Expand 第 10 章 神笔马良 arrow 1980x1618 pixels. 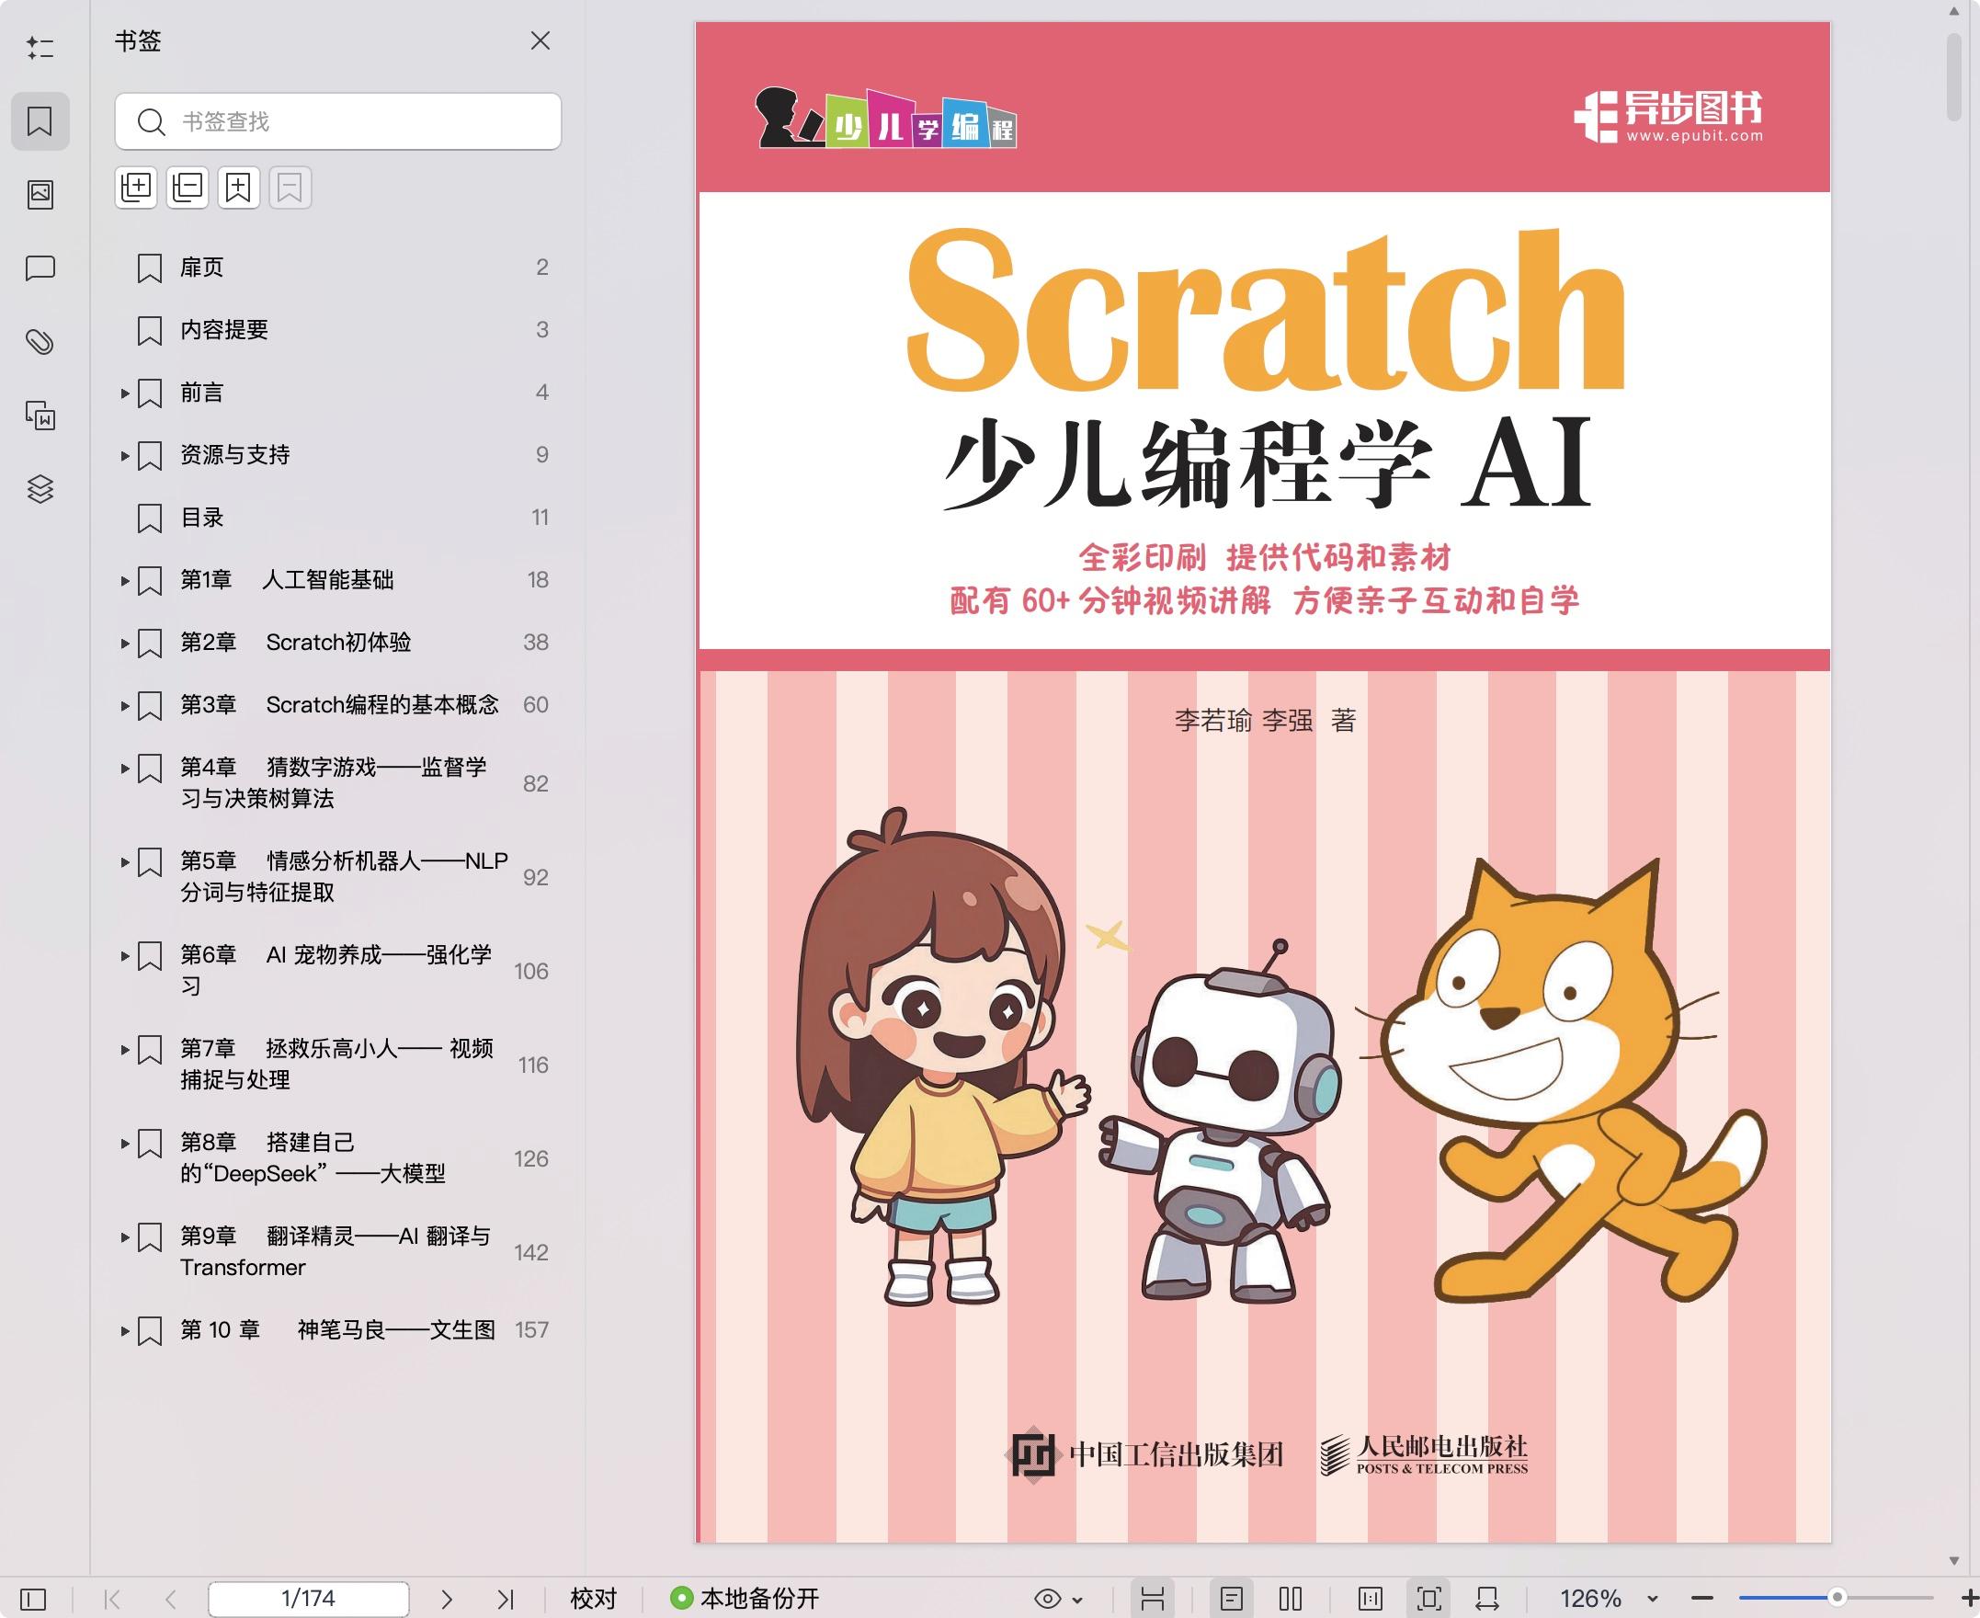[125, 1331]
